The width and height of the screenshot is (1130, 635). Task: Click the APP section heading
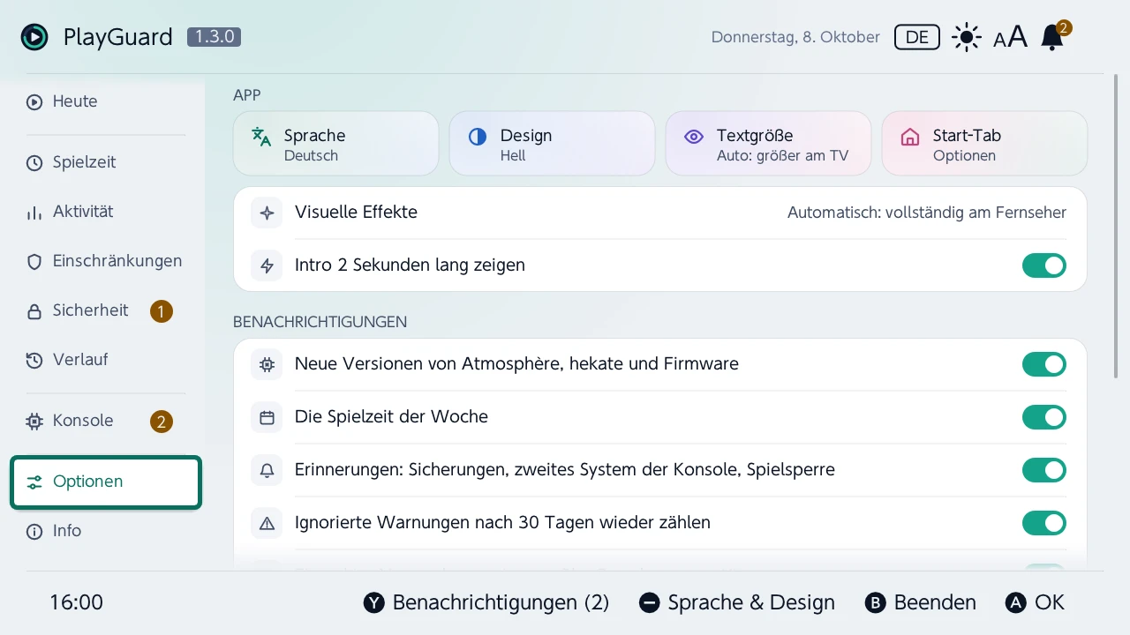tap(246, 95)
